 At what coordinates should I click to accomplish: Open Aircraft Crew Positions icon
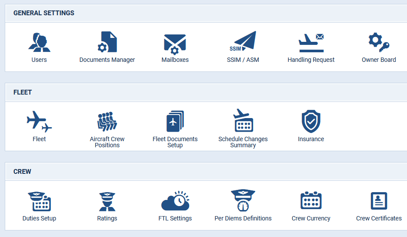click(x=107, y=122)
